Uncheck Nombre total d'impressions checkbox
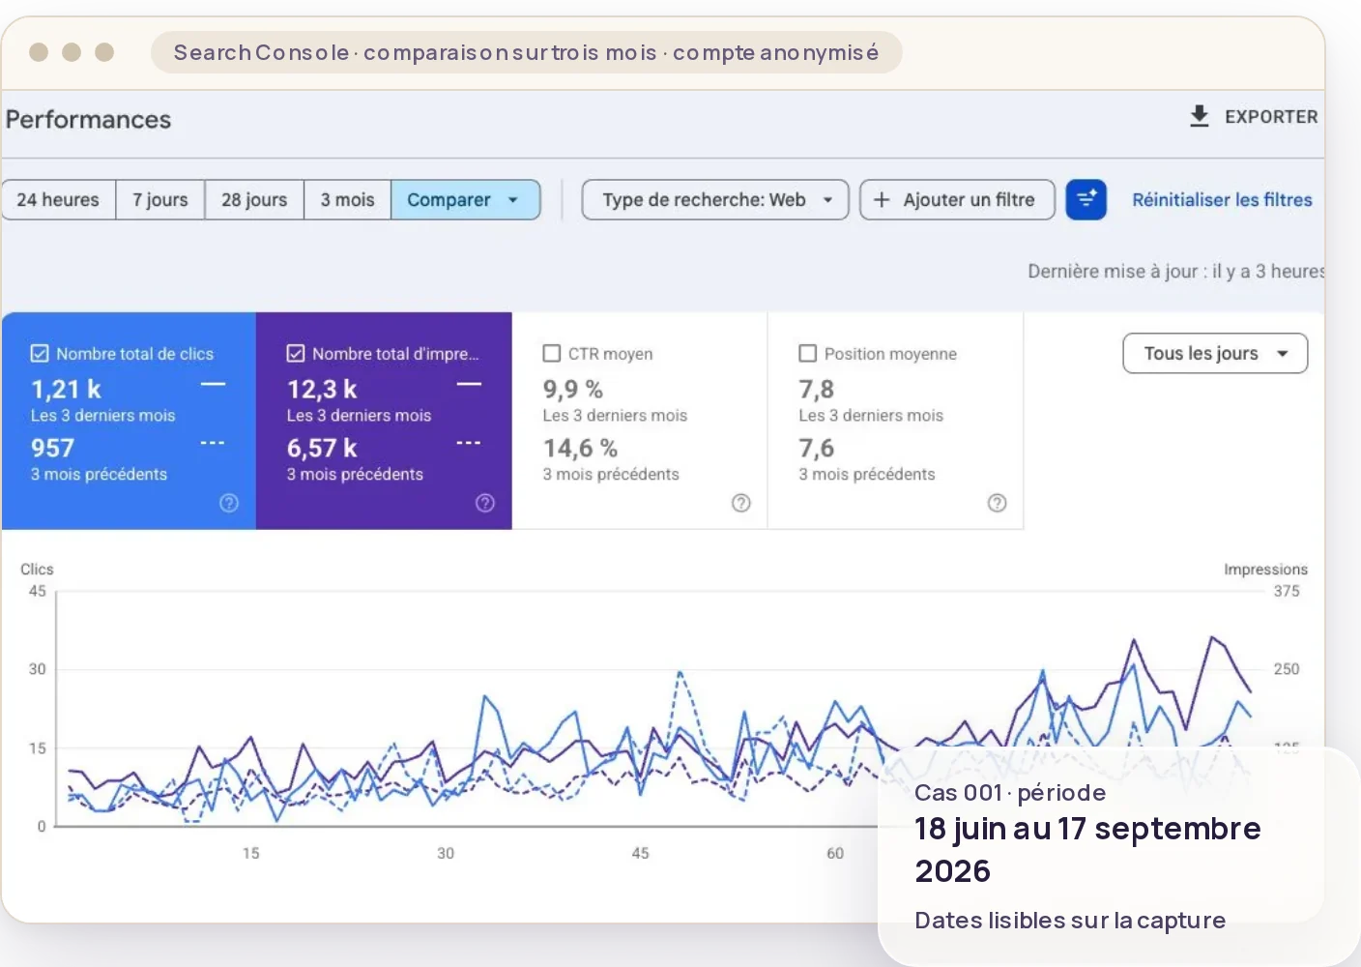The width and height of the screenshot is (1361, 967). [x=296, y=353]
